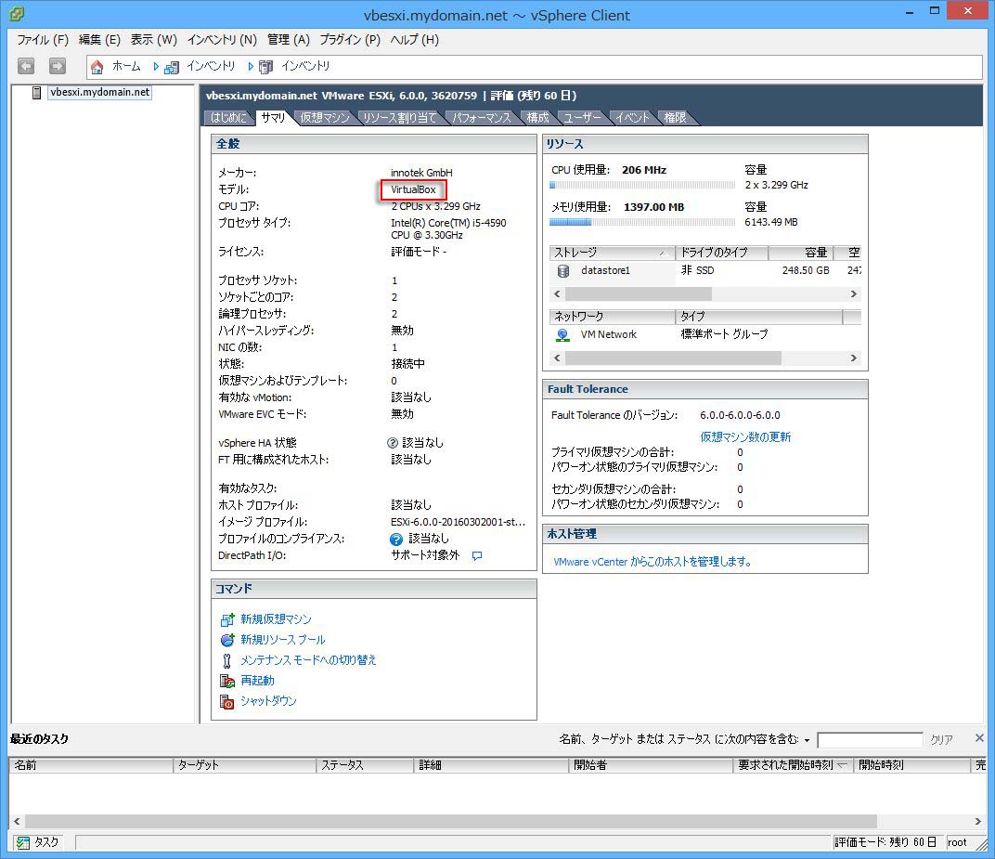Click the shutdown host icon
The image size is (995, 859).
tap(227, 701)
